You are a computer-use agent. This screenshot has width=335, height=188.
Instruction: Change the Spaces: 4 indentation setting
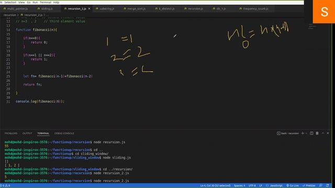pos(239,186)
